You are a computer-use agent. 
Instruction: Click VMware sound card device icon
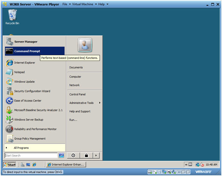[x=174, y=172]
